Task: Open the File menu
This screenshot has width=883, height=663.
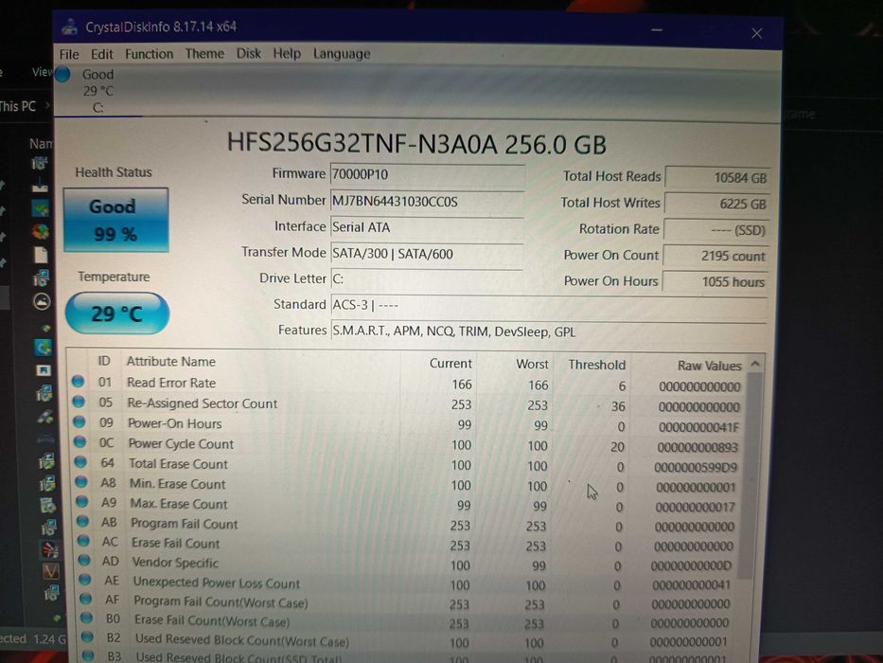Action: [x=69, y=54]
